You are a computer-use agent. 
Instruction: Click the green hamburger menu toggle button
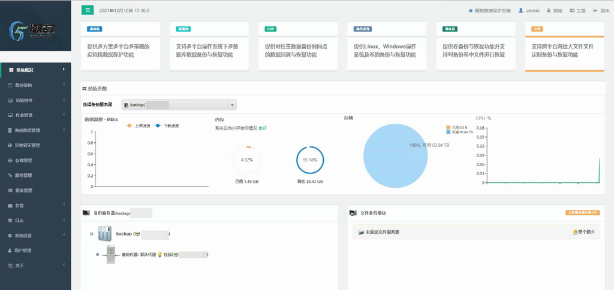pos(88,10)
